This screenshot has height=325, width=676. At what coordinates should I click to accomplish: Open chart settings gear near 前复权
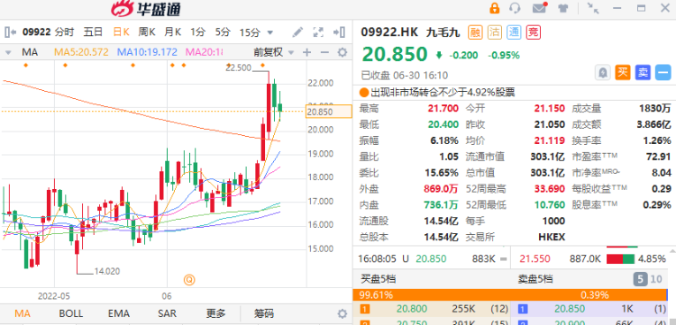pyautogui.click(x=342, y=52)
